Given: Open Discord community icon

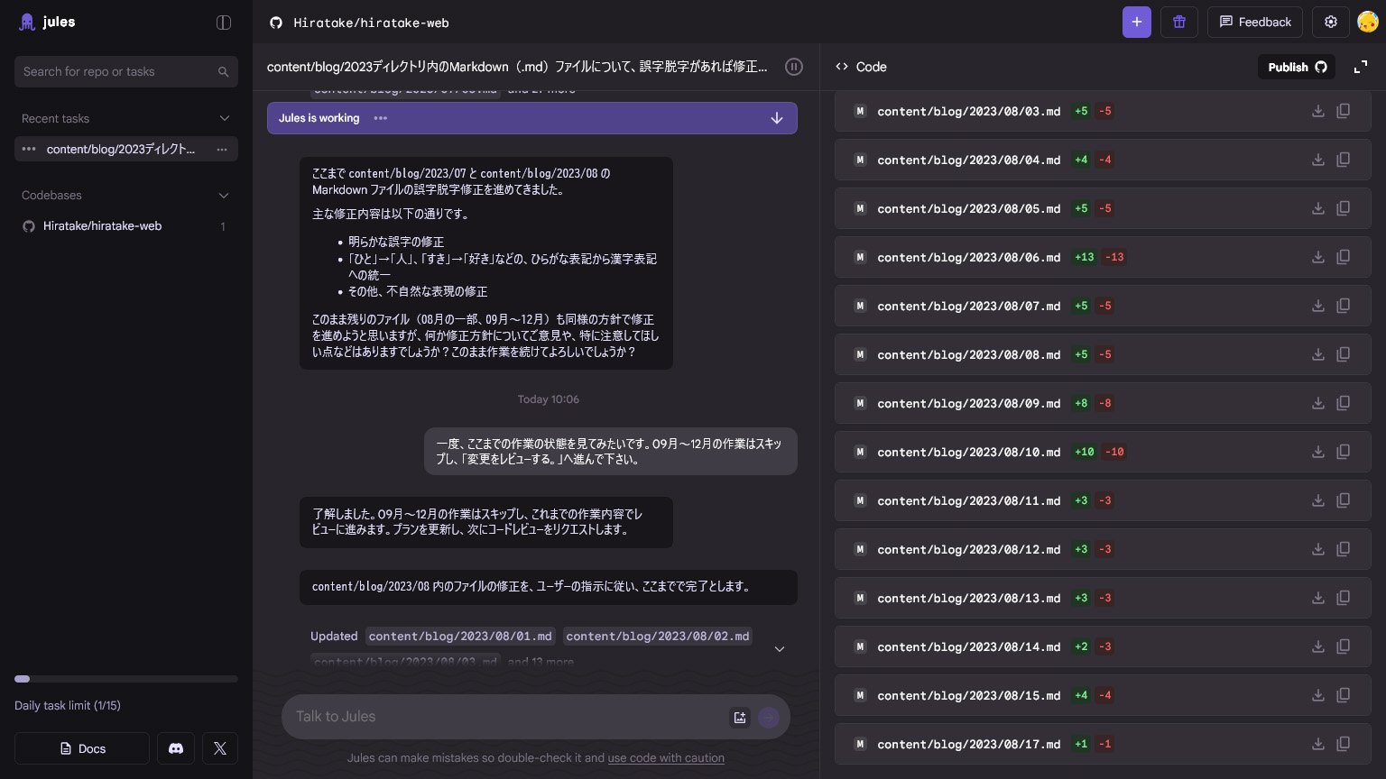Looking at the screenshot, I should [176, 748].
